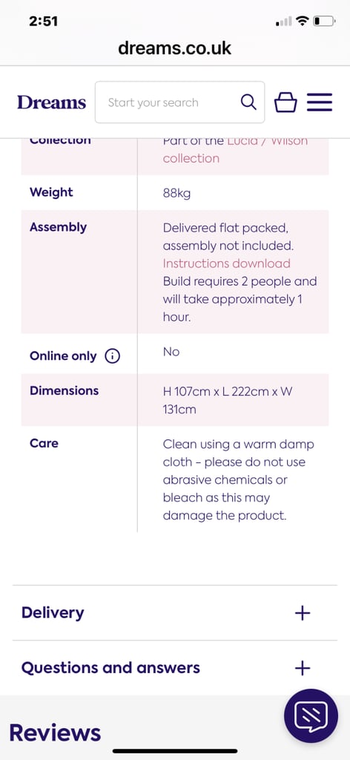Viewport: 350px width, 760px height.
Task: Tap the search magnifier icon
Action: pyautogui.click(x=248, y=102)
